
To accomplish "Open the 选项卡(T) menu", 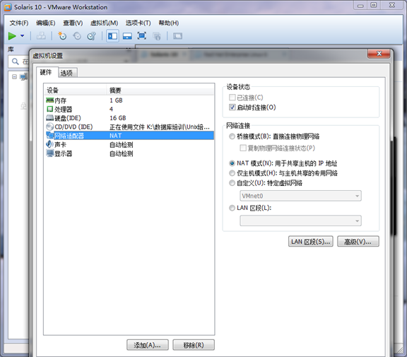I will [138, 23].
